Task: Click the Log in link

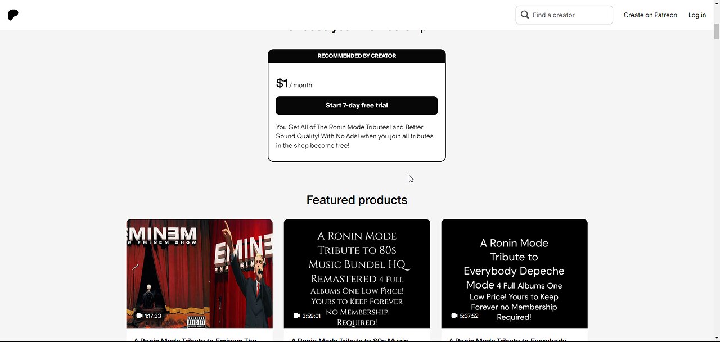Action: (x=697, y=15)
